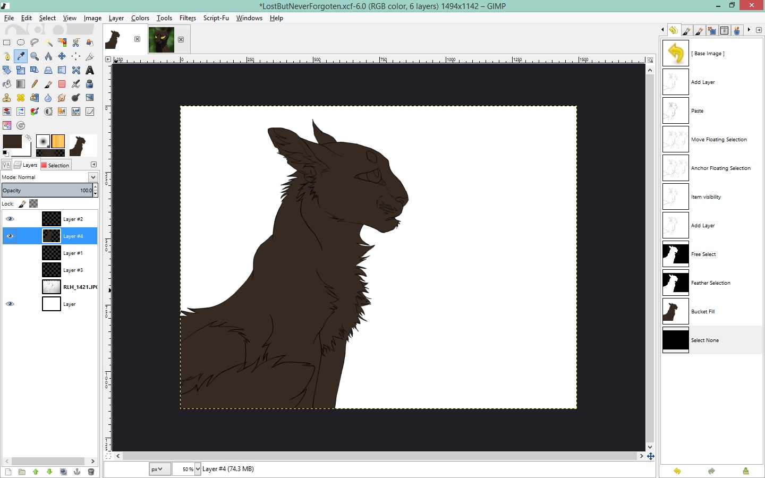Select the Smudge finger tool
The width and height of the screenshot is (765, 478).
pos(62,98)
